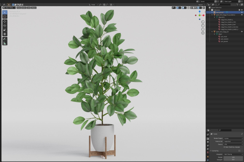This screenshot has width=244, height=162.
Task: Open the Render Engine Cycles dropdown
Action: pyautogui.click(x=233, y=138)
